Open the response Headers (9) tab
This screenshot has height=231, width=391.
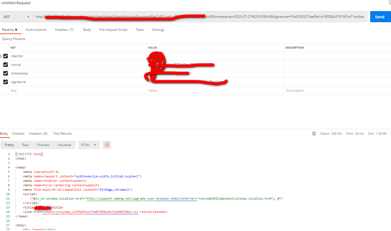(x=38, y=134)
